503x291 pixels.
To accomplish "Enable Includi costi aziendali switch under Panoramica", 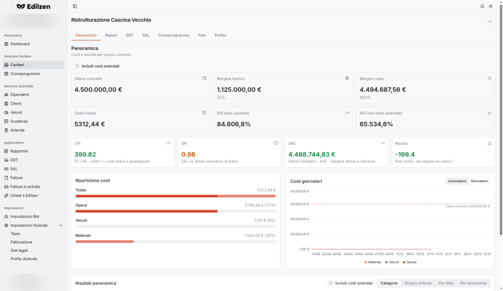I will pos(75,66).
